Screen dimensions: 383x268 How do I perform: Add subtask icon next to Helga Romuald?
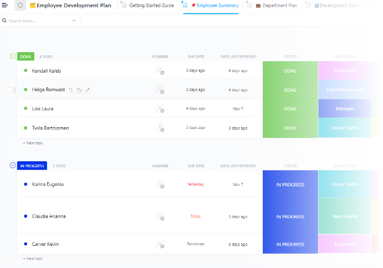point(71,90)
